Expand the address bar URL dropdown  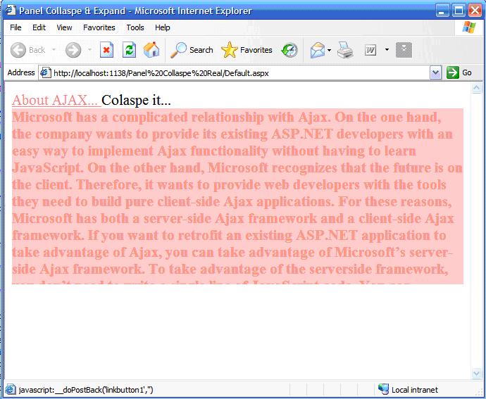pos(435,73)
